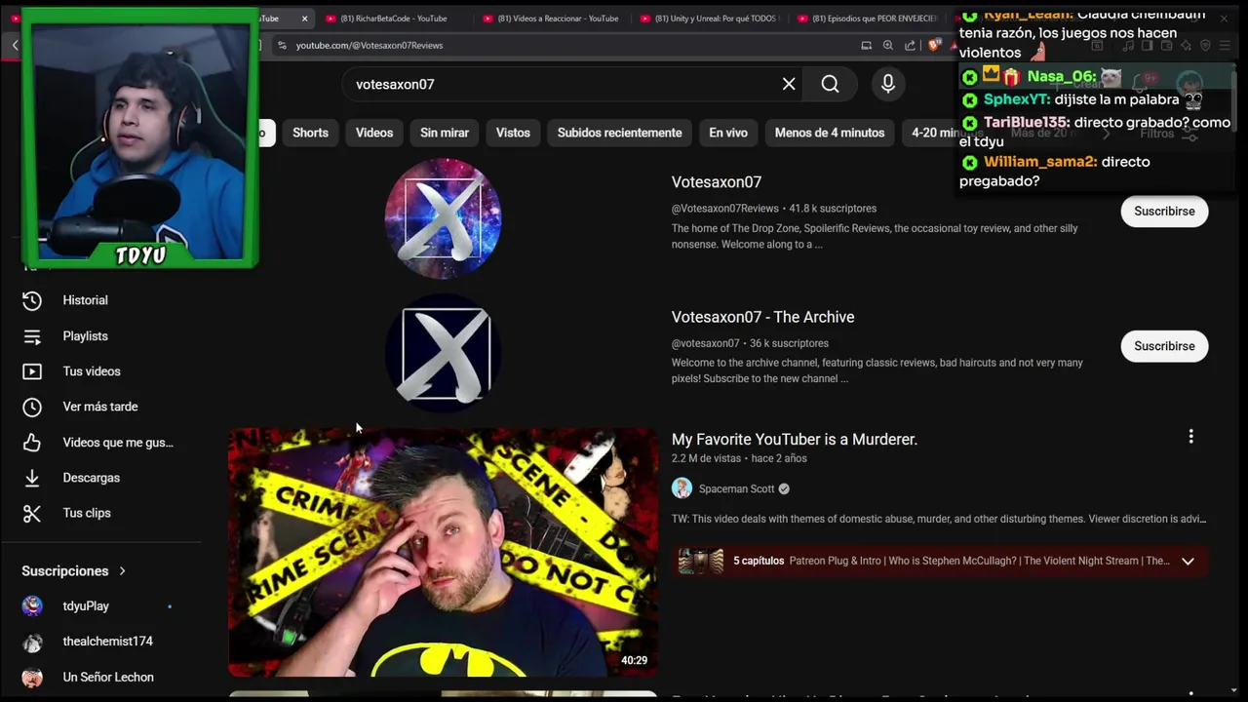Open thealchemist174 subscription
The width and height of the screenshot is (1248, 702).
tap(107, 642)
